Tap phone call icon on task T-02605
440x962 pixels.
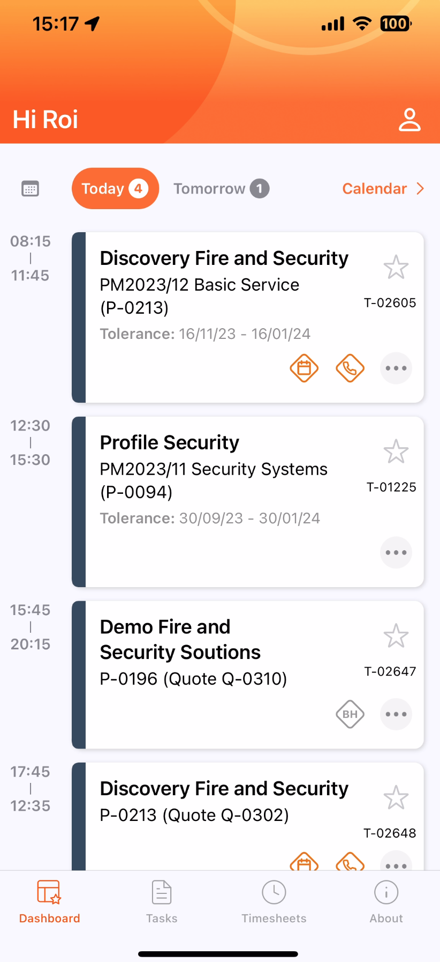click(x=350, y=368)
